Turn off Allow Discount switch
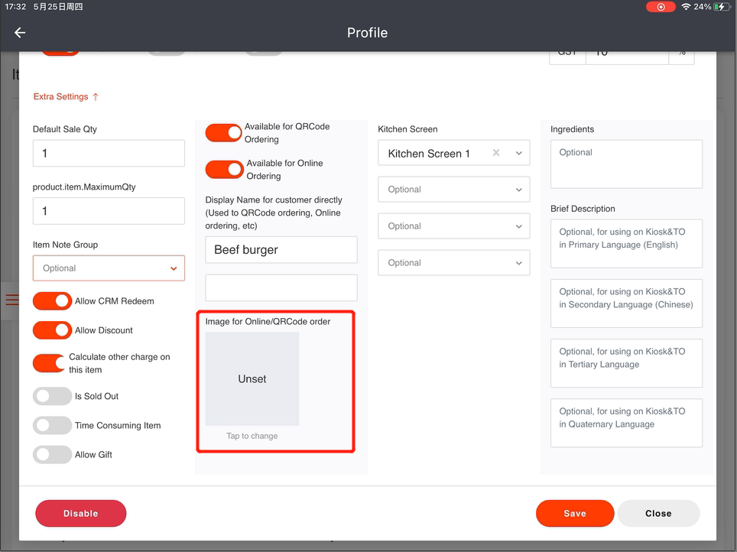Image resolution: width=737 pixels, height=552 pixels. pyautogui.click(x=52, y=330)
